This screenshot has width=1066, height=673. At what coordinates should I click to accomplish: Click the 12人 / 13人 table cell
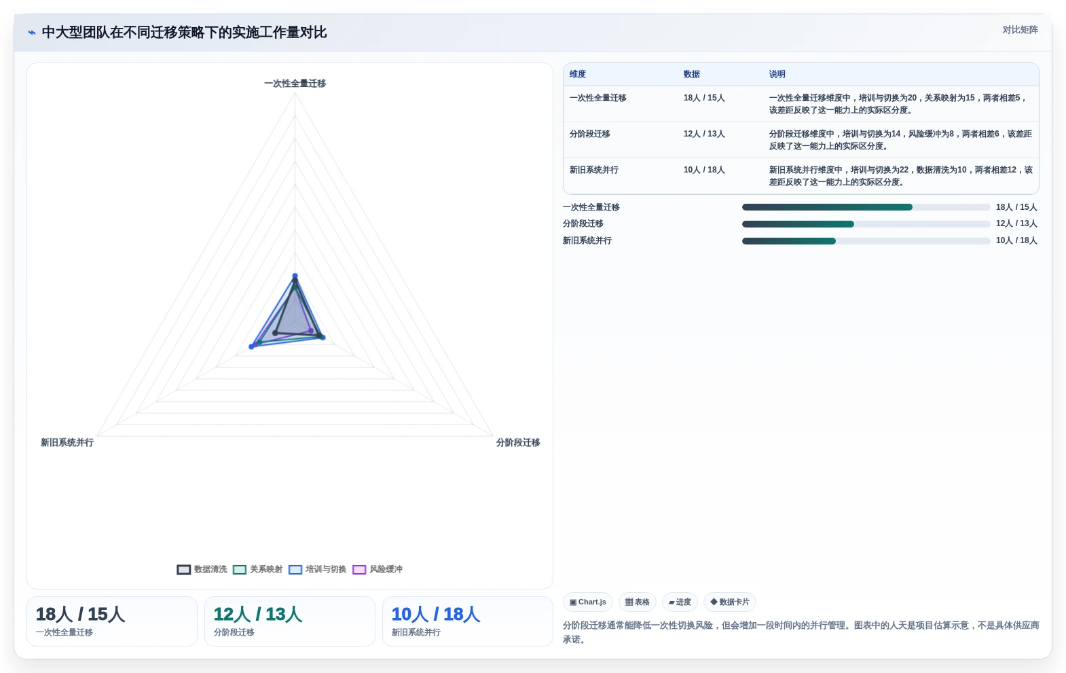pyautogui.click(x=704, y=134)
